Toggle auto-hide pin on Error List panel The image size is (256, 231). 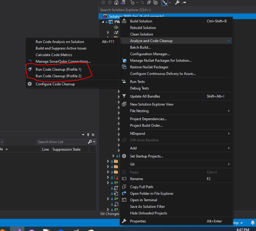pyautogui.click(x=88, y=135)
